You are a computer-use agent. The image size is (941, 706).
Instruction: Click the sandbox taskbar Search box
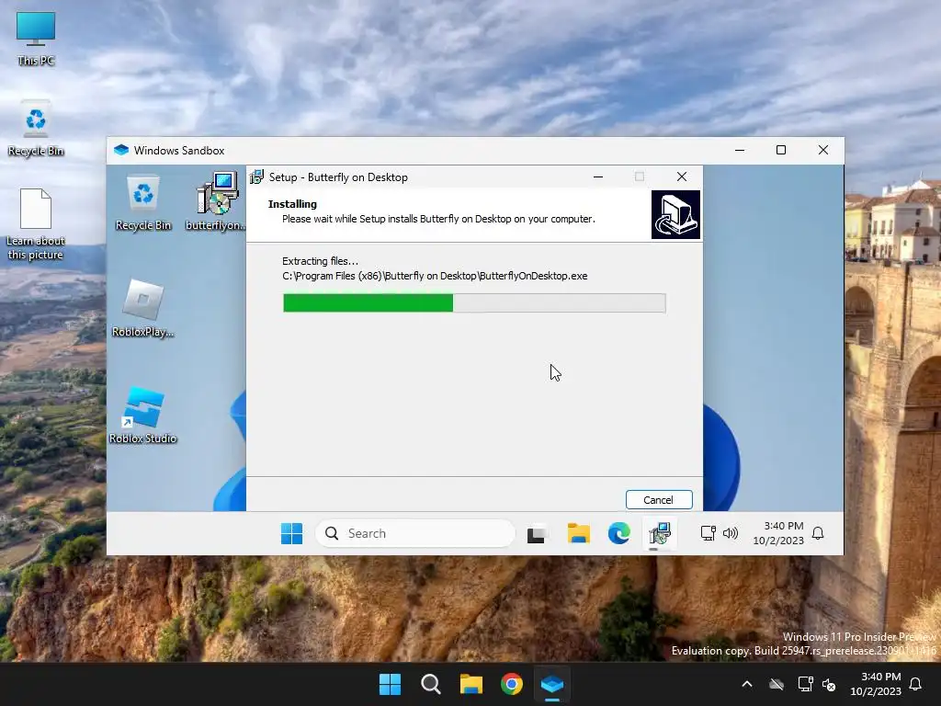pyautogui.click(x=415, y=533)
